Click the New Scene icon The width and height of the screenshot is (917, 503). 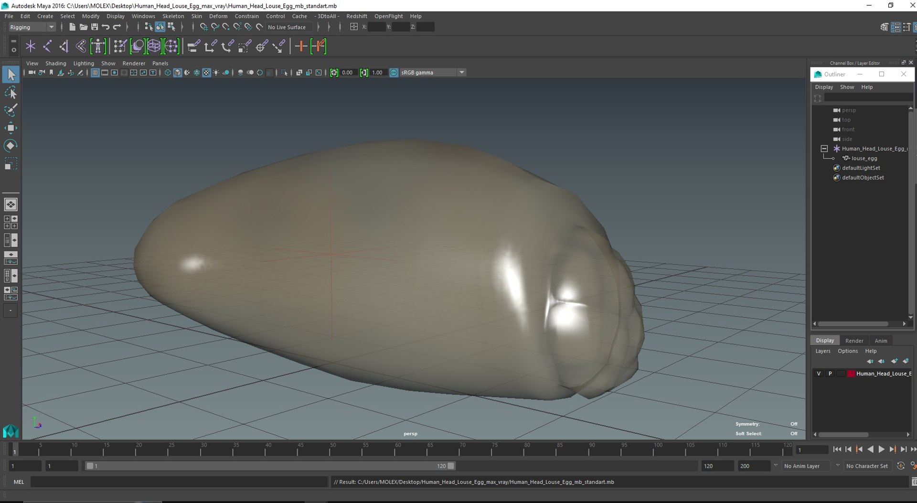tap(72, 27)
